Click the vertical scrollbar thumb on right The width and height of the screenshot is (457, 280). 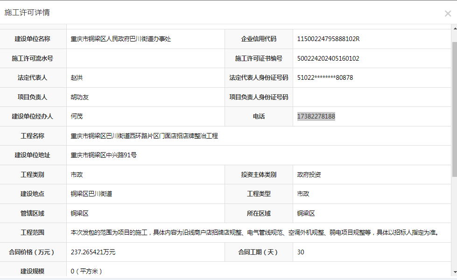pyautogui.click(x=454, y=108)
